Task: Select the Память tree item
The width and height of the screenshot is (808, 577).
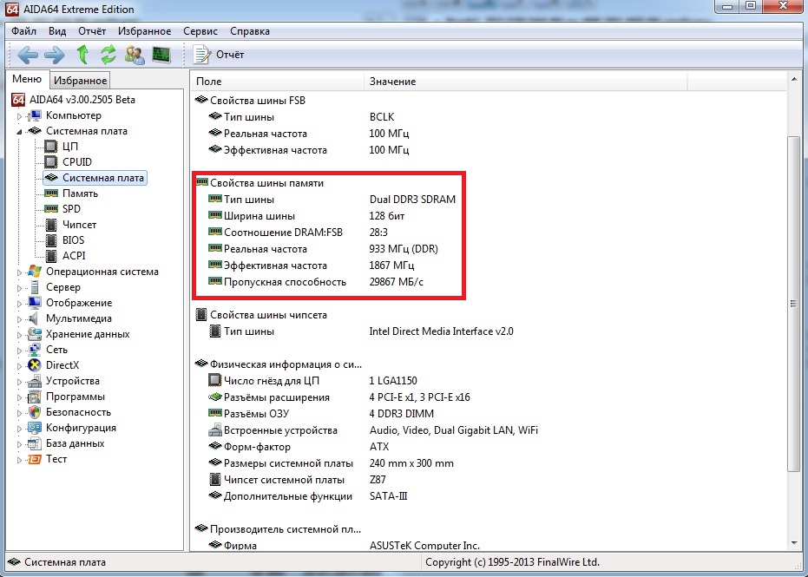Action: (x=80, y=193)
